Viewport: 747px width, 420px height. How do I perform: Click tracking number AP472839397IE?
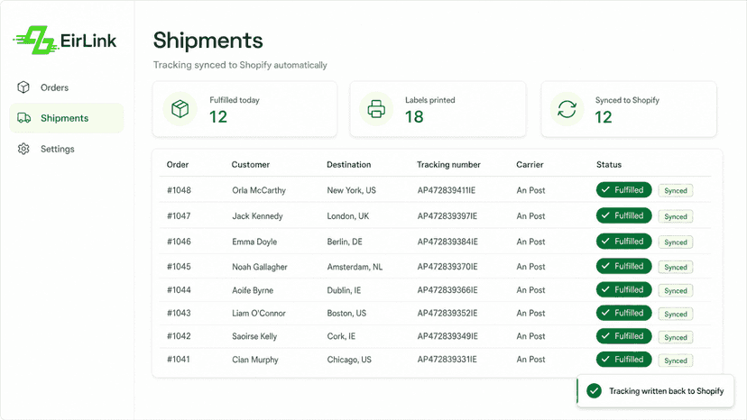(x=447, y=215)
